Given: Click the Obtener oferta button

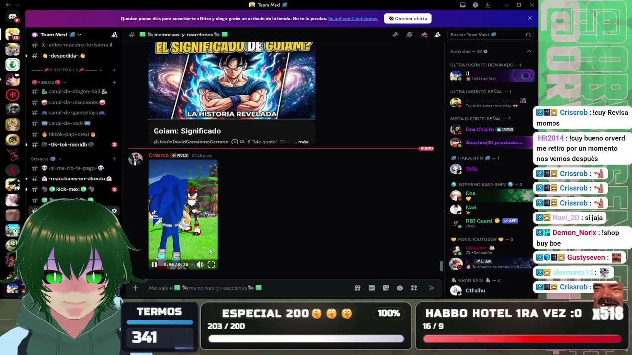Looking at the screenshot, I should point(407,19).
